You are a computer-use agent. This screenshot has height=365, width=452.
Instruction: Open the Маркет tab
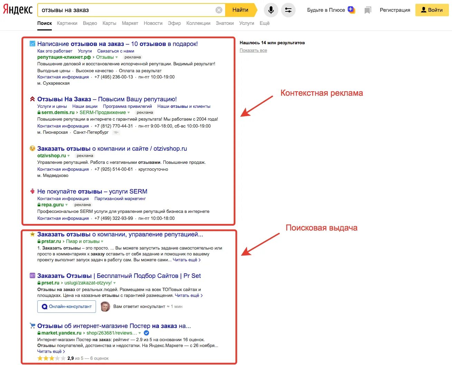tap(130, 23)
